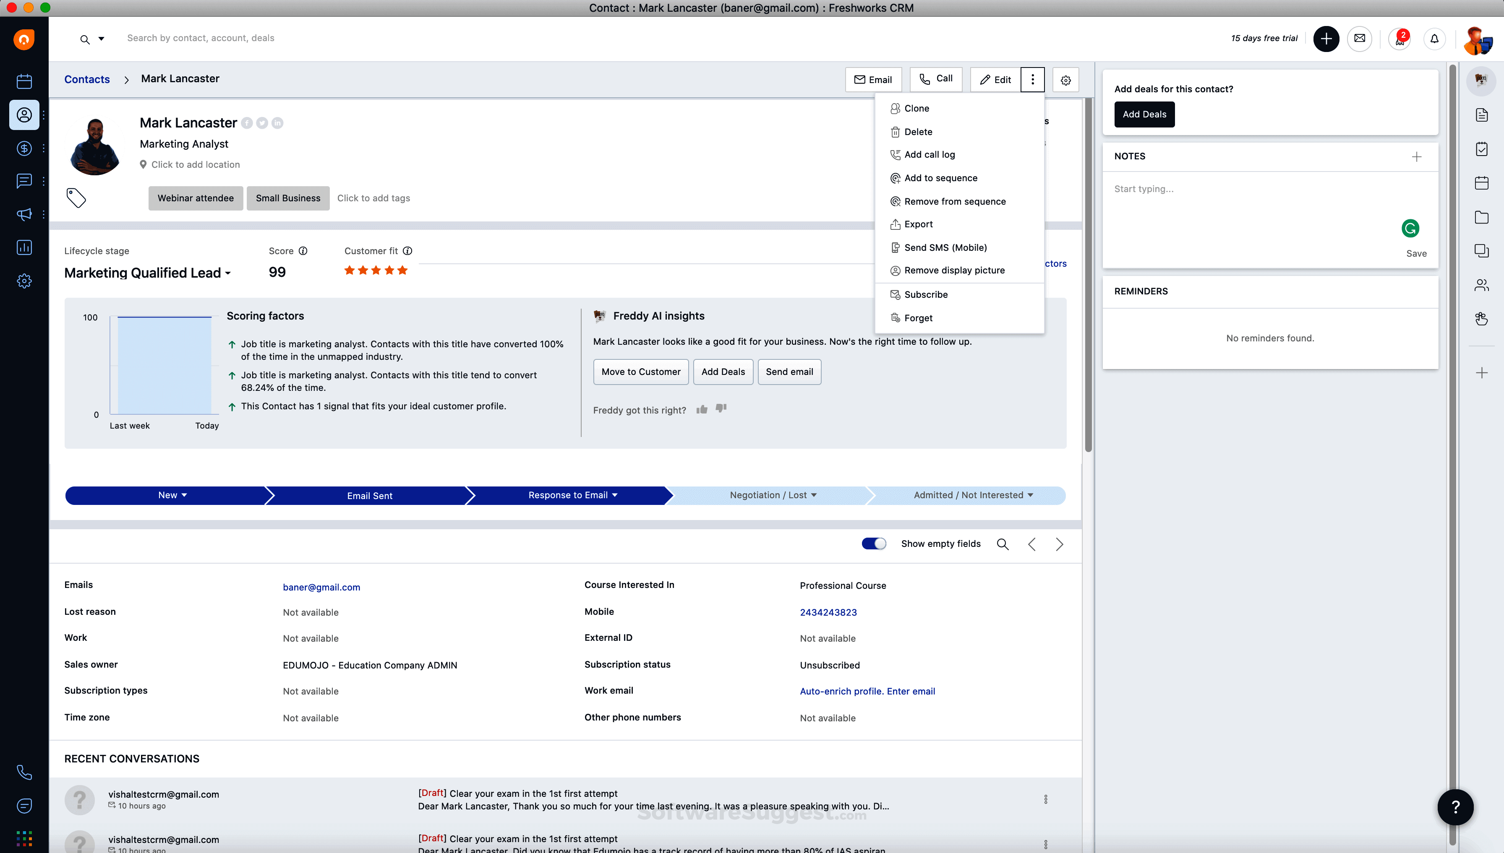
Task: Type in the Start typing notes field
Action: [x=1231, y=189]
